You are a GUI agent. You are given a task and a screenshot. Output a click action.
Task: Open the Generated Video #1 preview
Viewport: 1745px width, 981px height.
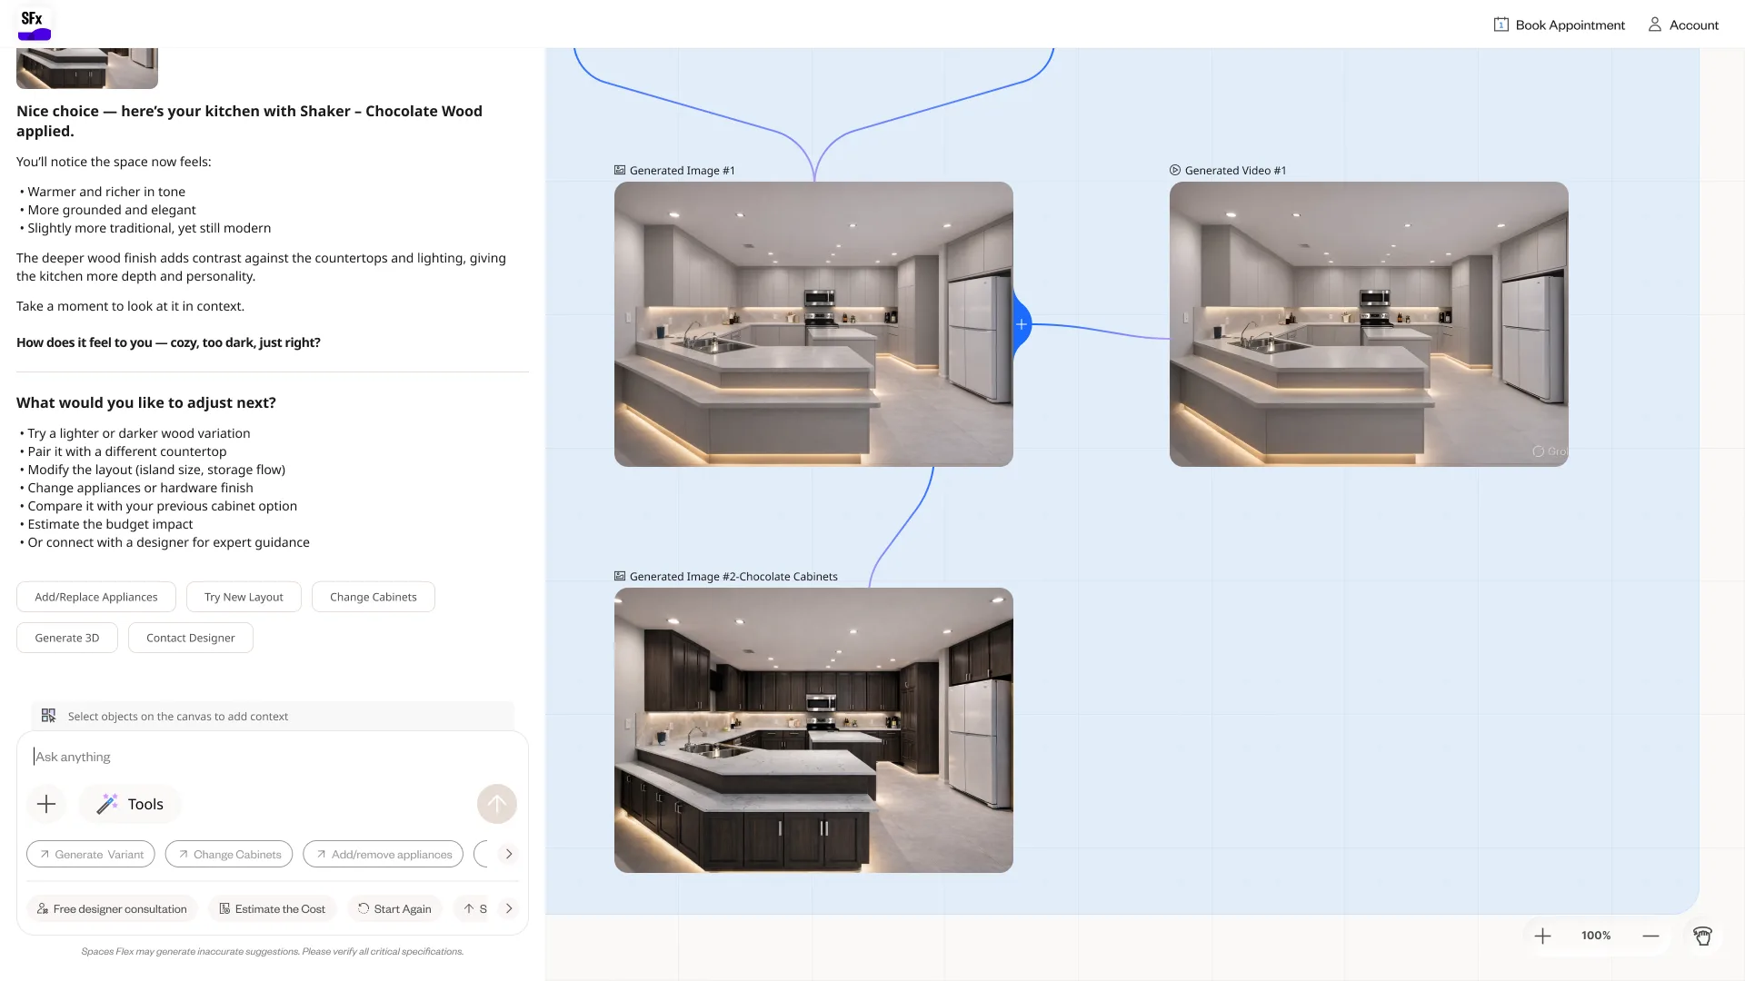pyautogui.click(x=1369, y=324)
